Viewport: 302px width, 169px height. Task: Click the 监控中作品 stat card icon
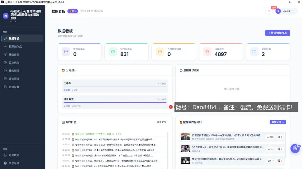(x=112, y=52)
